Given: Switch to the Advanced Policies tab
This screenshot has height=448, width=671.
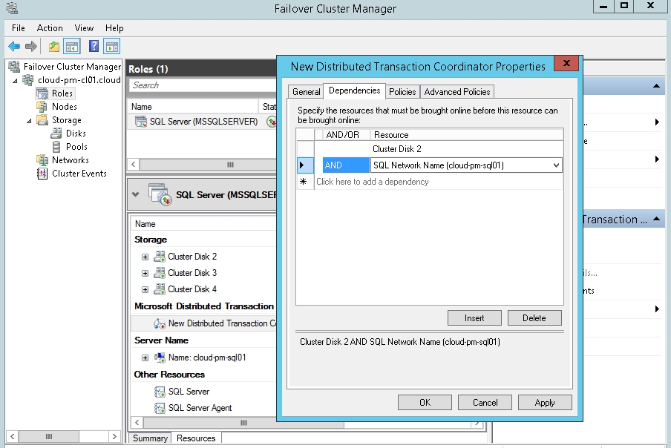Looking at the screenshot, I should click(x=457, y=92).
